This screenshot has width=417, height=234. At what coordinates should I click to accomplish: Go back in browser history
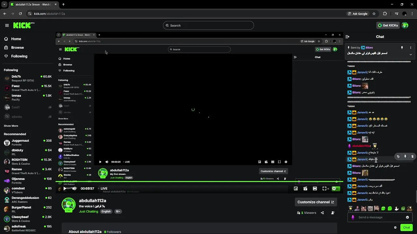coord(5,14)
